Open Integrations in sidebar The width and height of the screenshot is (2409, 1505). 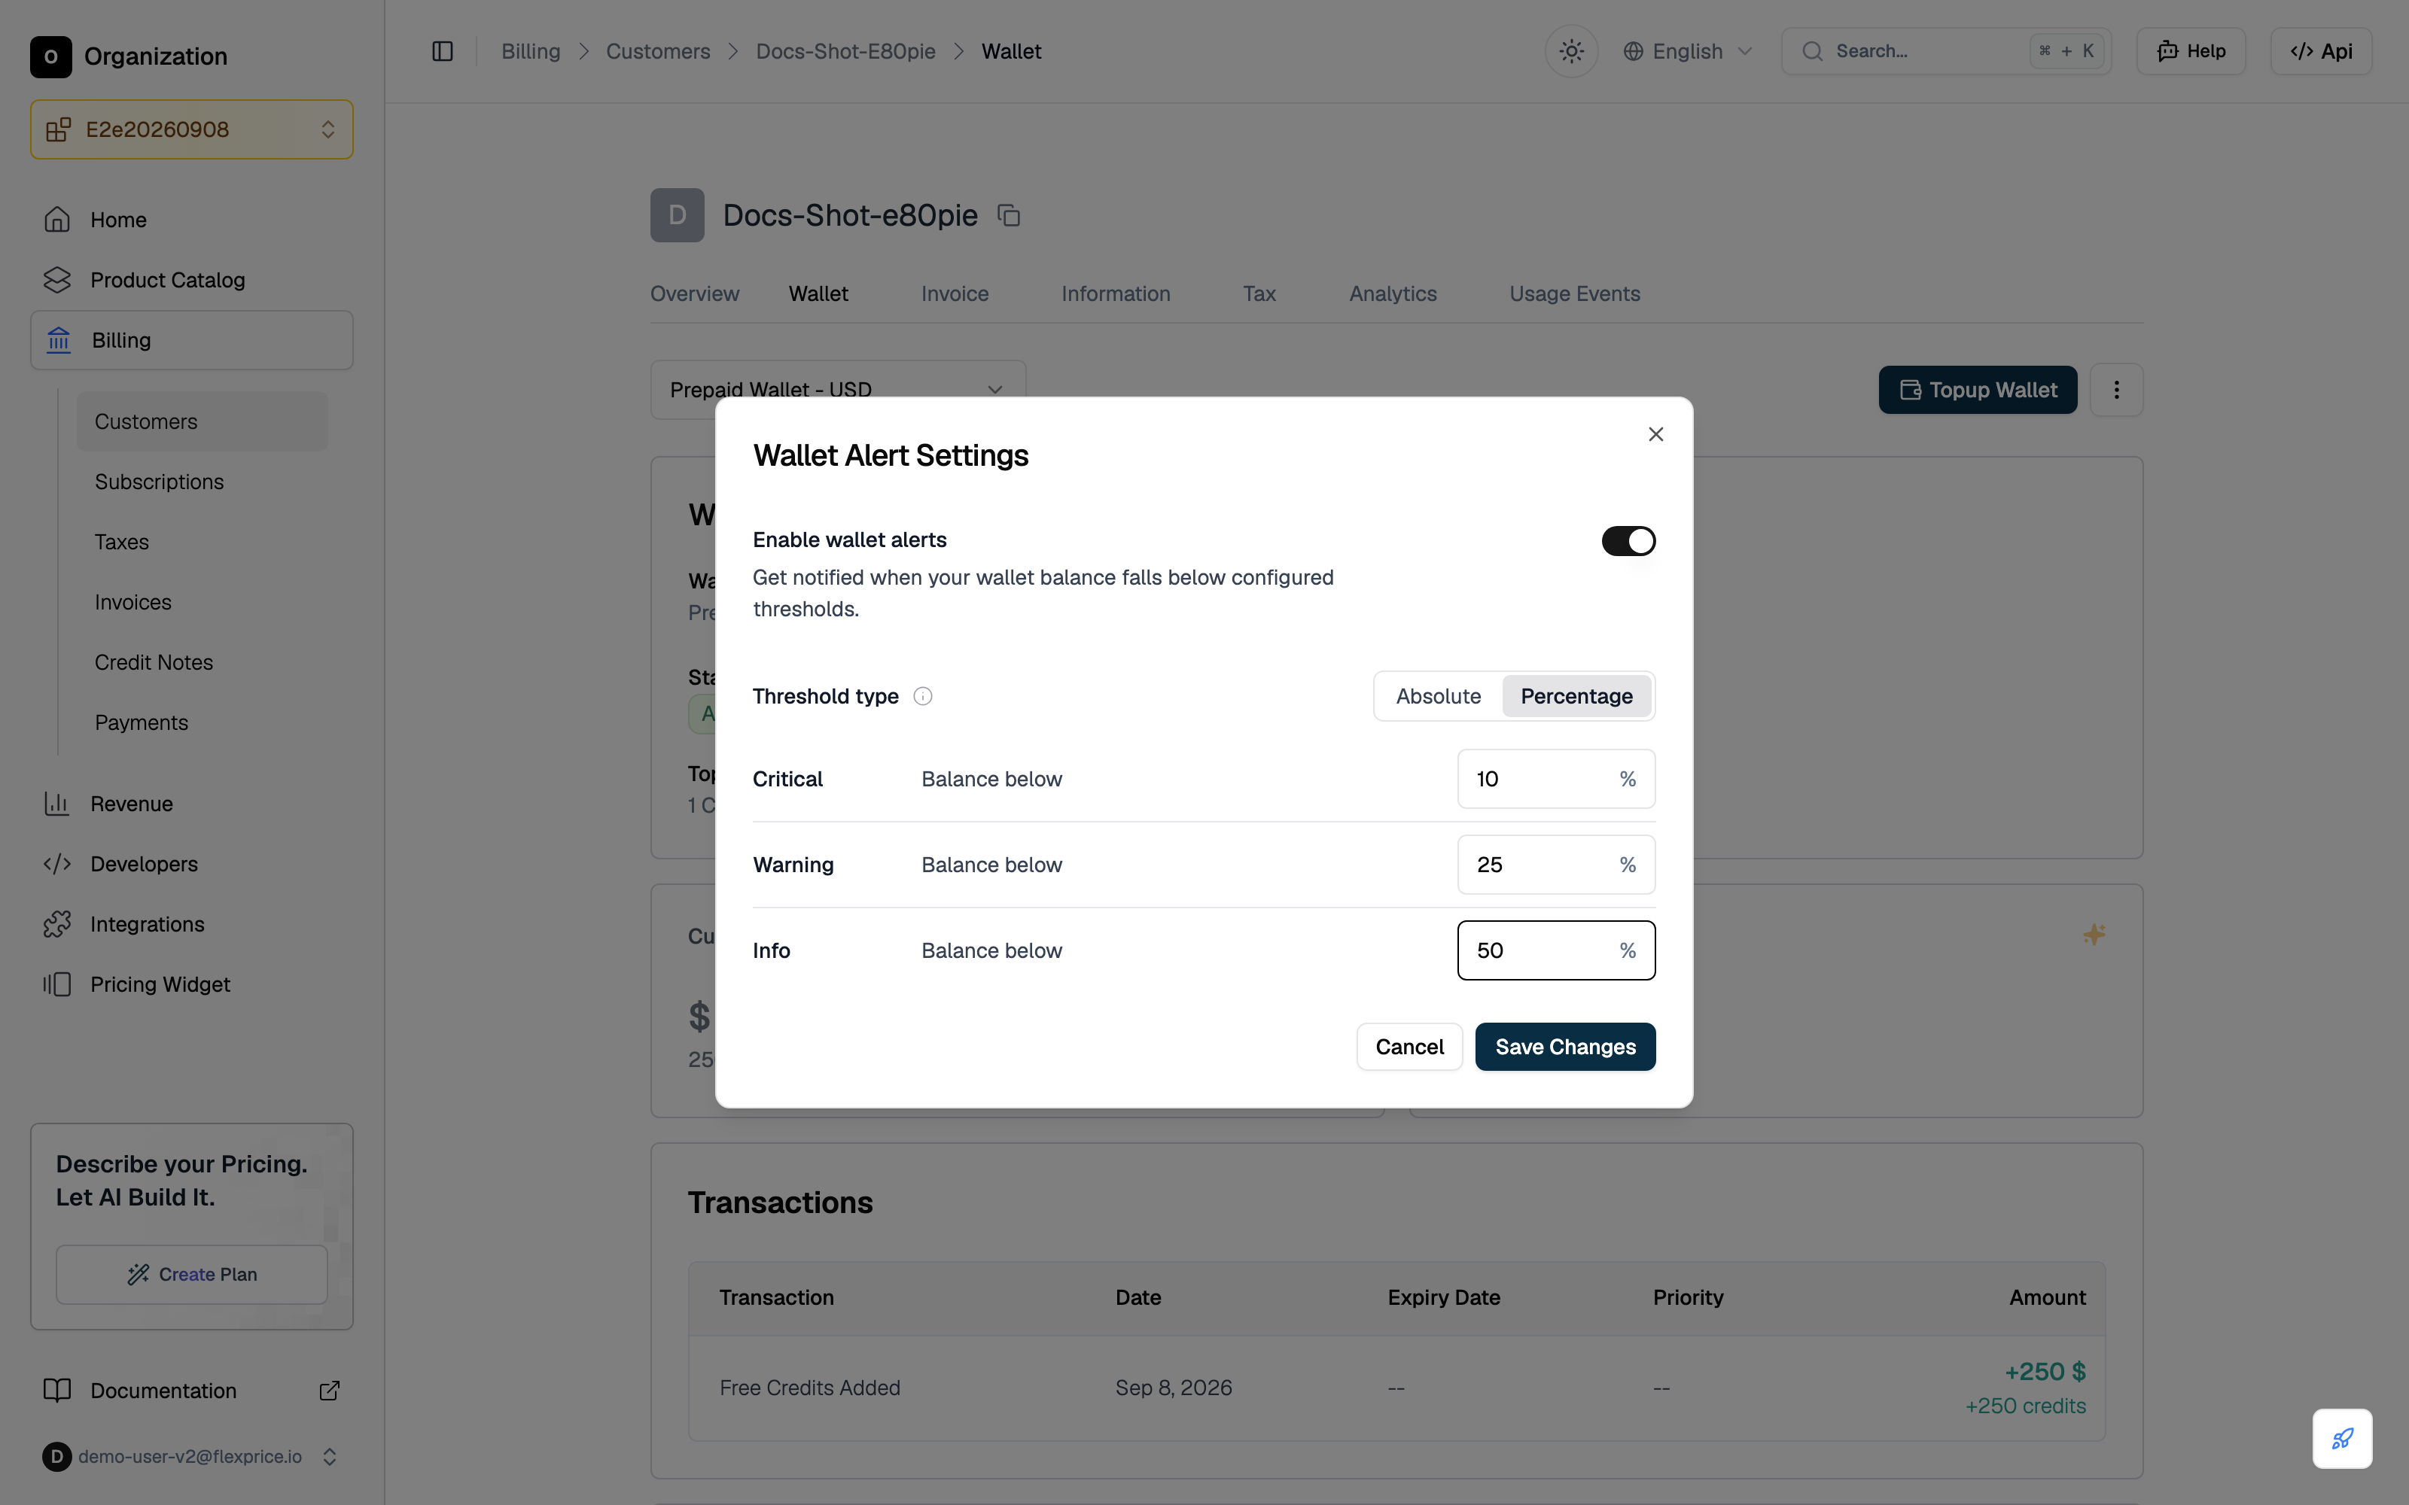pyautogui.click(x=191, y=924)
